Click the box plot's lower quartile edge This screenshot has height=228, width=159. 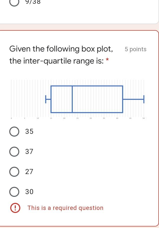coord(51,99)
